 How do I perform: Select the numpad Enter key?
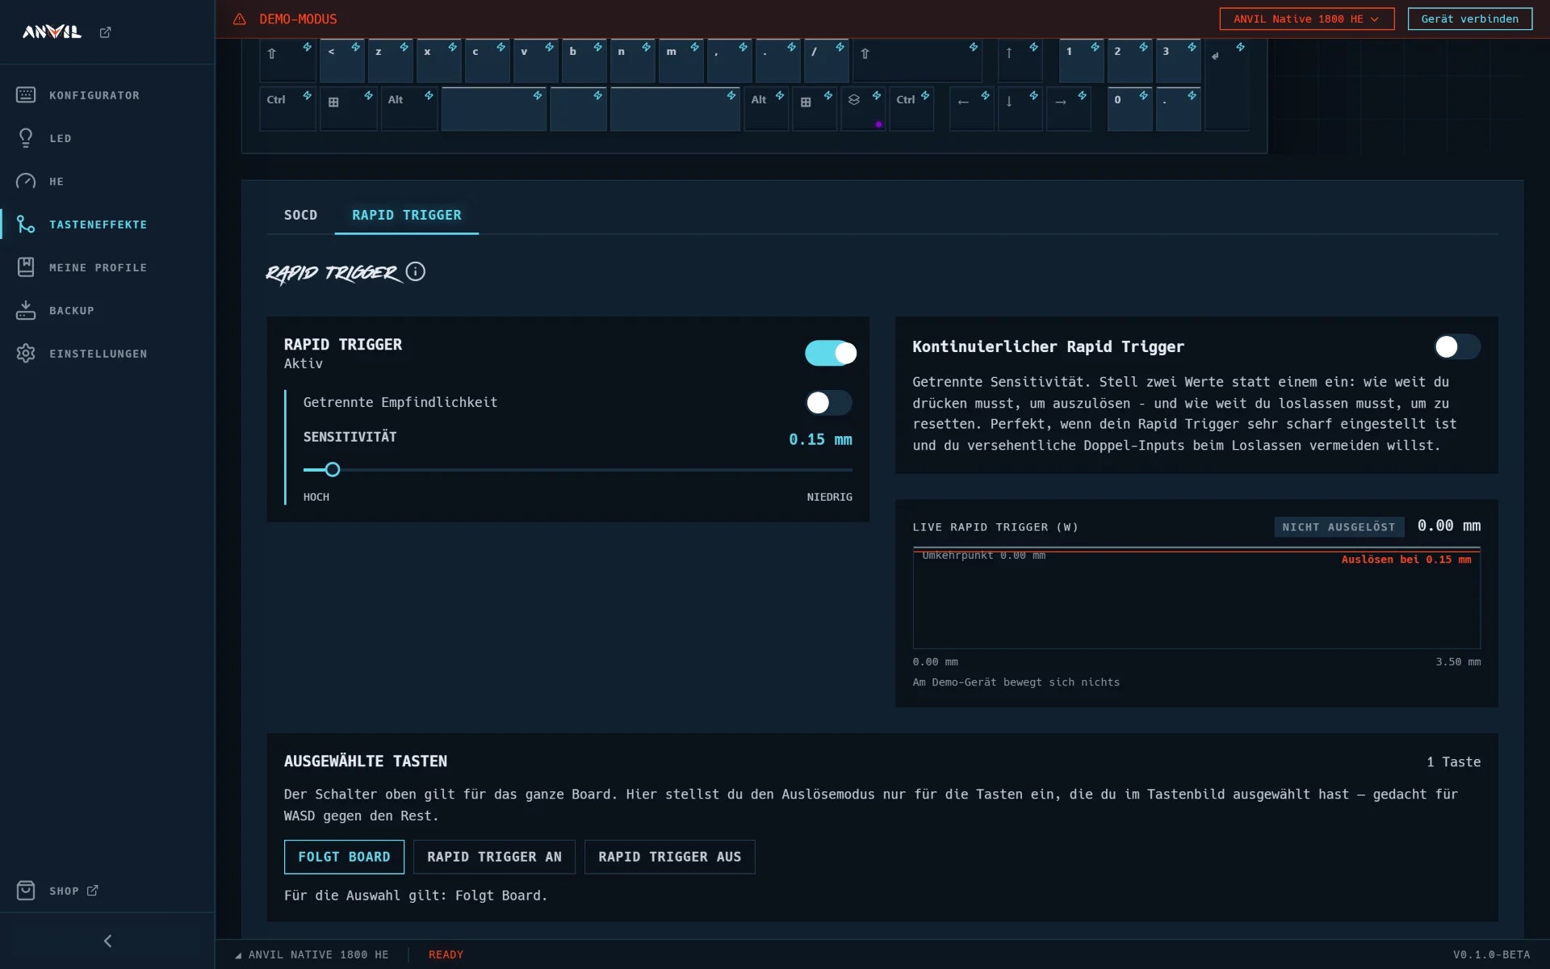(1227, 84)
